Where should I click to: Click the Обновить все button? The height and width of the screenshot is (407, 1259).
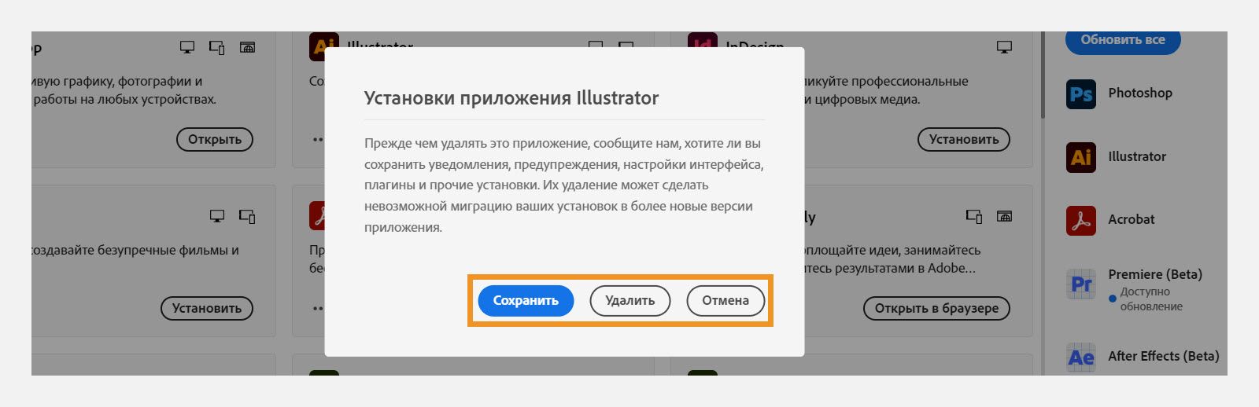[1123, 40]
